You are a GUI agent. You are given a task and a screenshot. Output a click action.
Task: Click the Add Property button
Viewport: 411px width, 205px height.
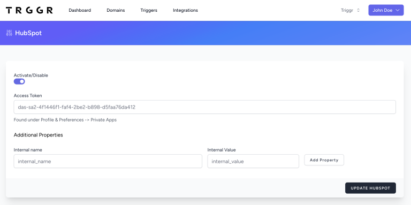point(324,160)
